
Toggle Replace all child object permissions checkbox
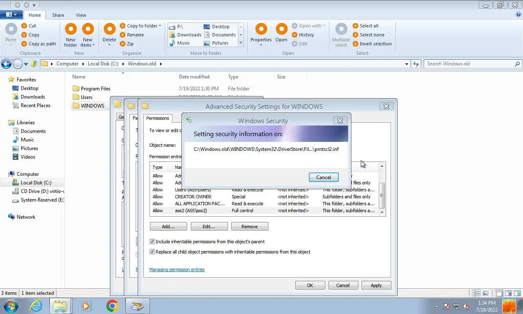tap(152, 252)
